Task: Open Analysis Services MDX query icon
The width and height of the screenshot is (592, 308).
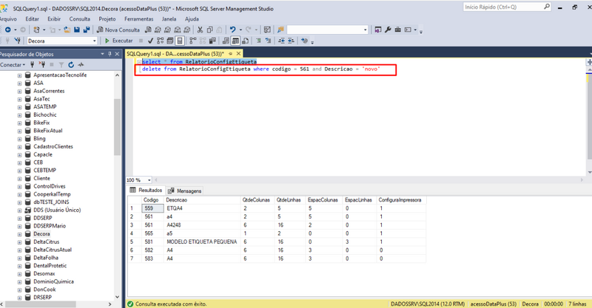Action: (x=158, y=30)
